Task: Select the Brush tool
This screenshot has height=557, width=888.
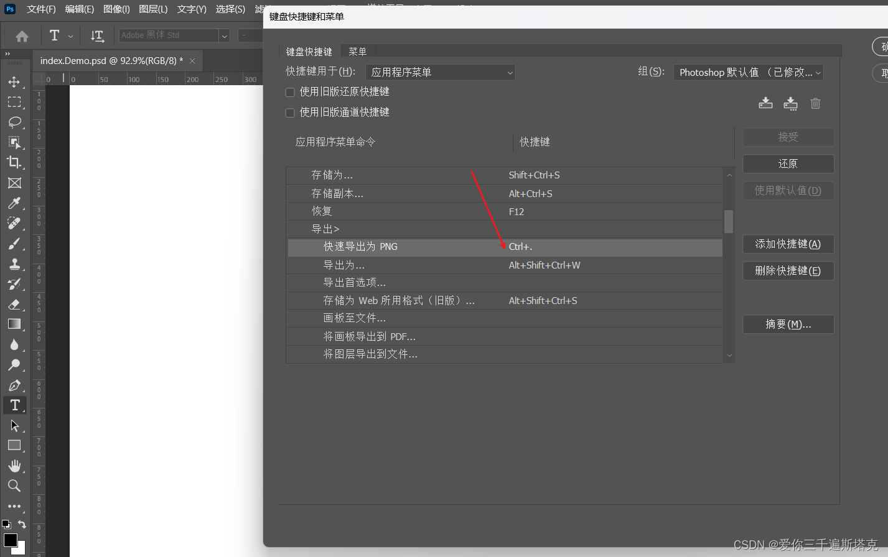Action: (14, 243)
